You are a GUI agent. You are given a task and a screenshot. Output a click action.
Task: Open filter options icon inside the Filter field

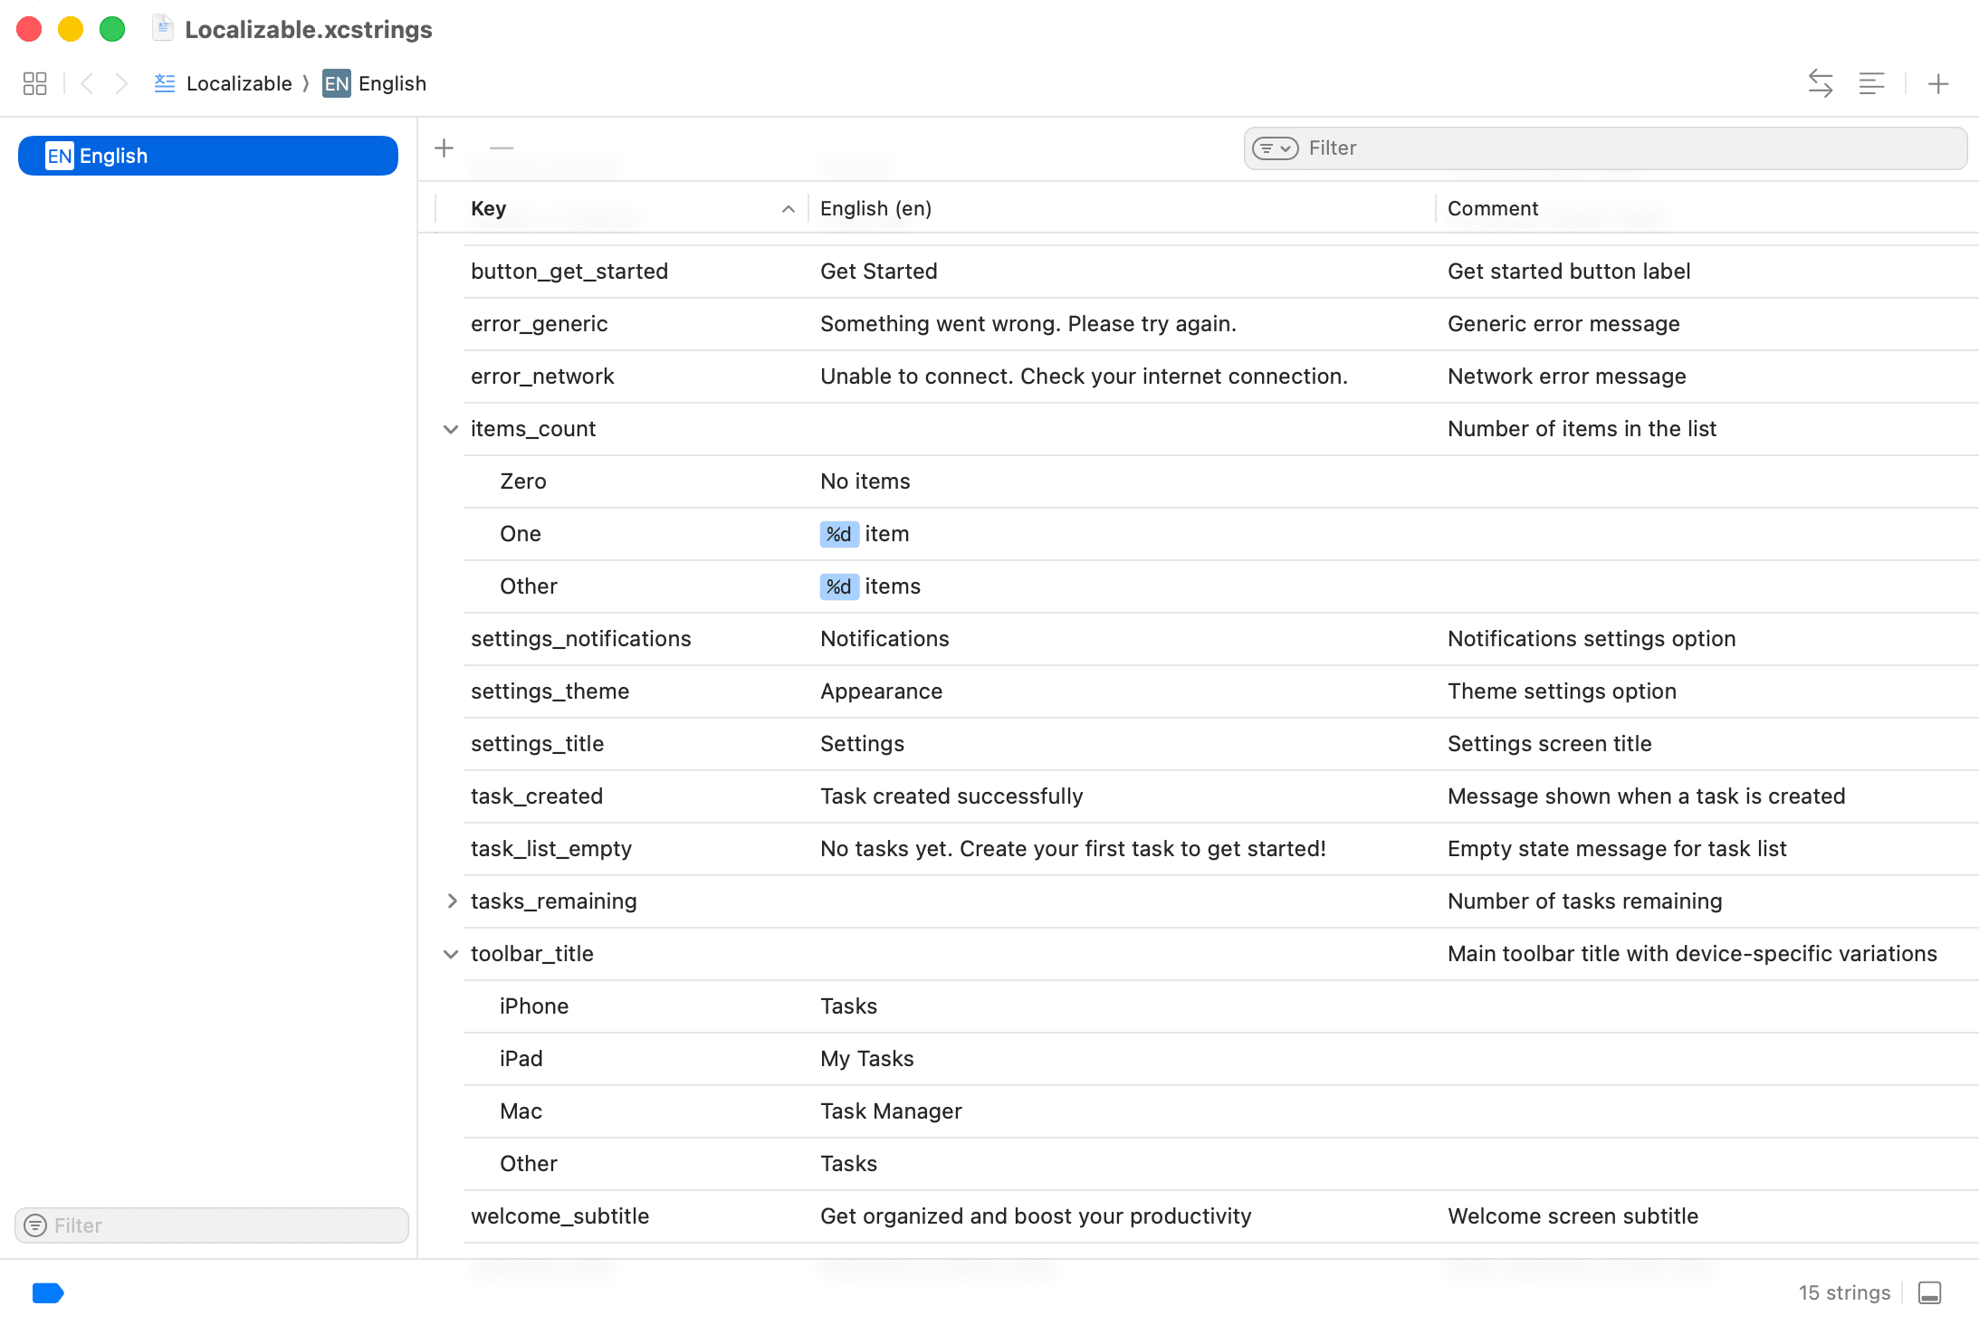point(1275,148)
